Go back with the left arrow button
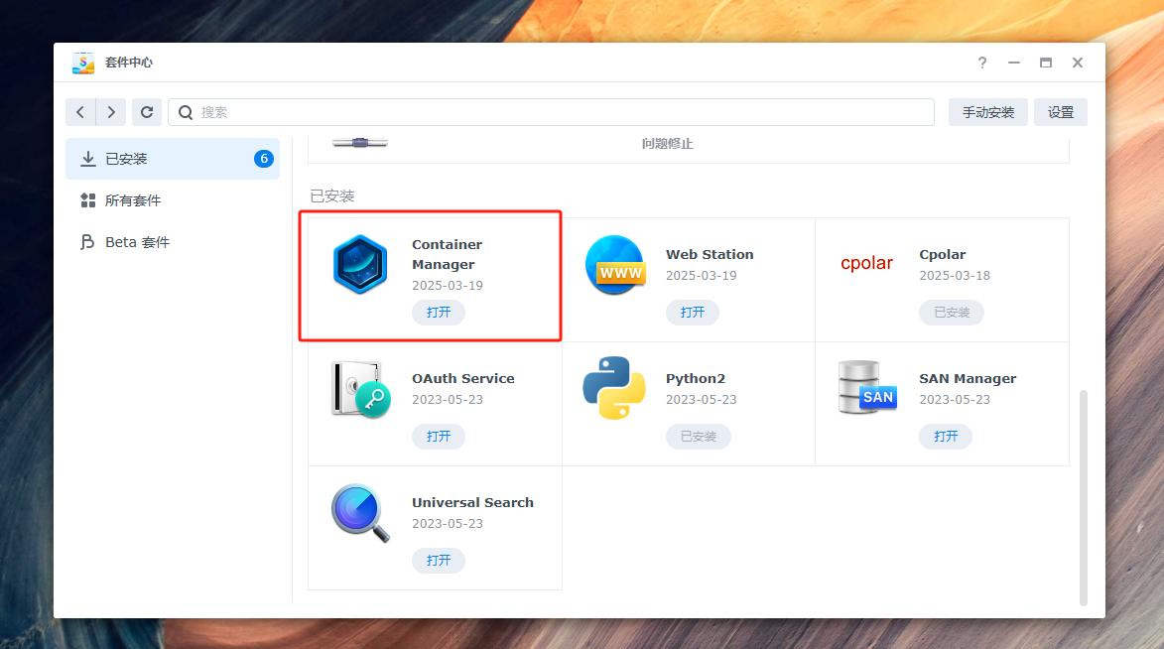 coord(80,112)
